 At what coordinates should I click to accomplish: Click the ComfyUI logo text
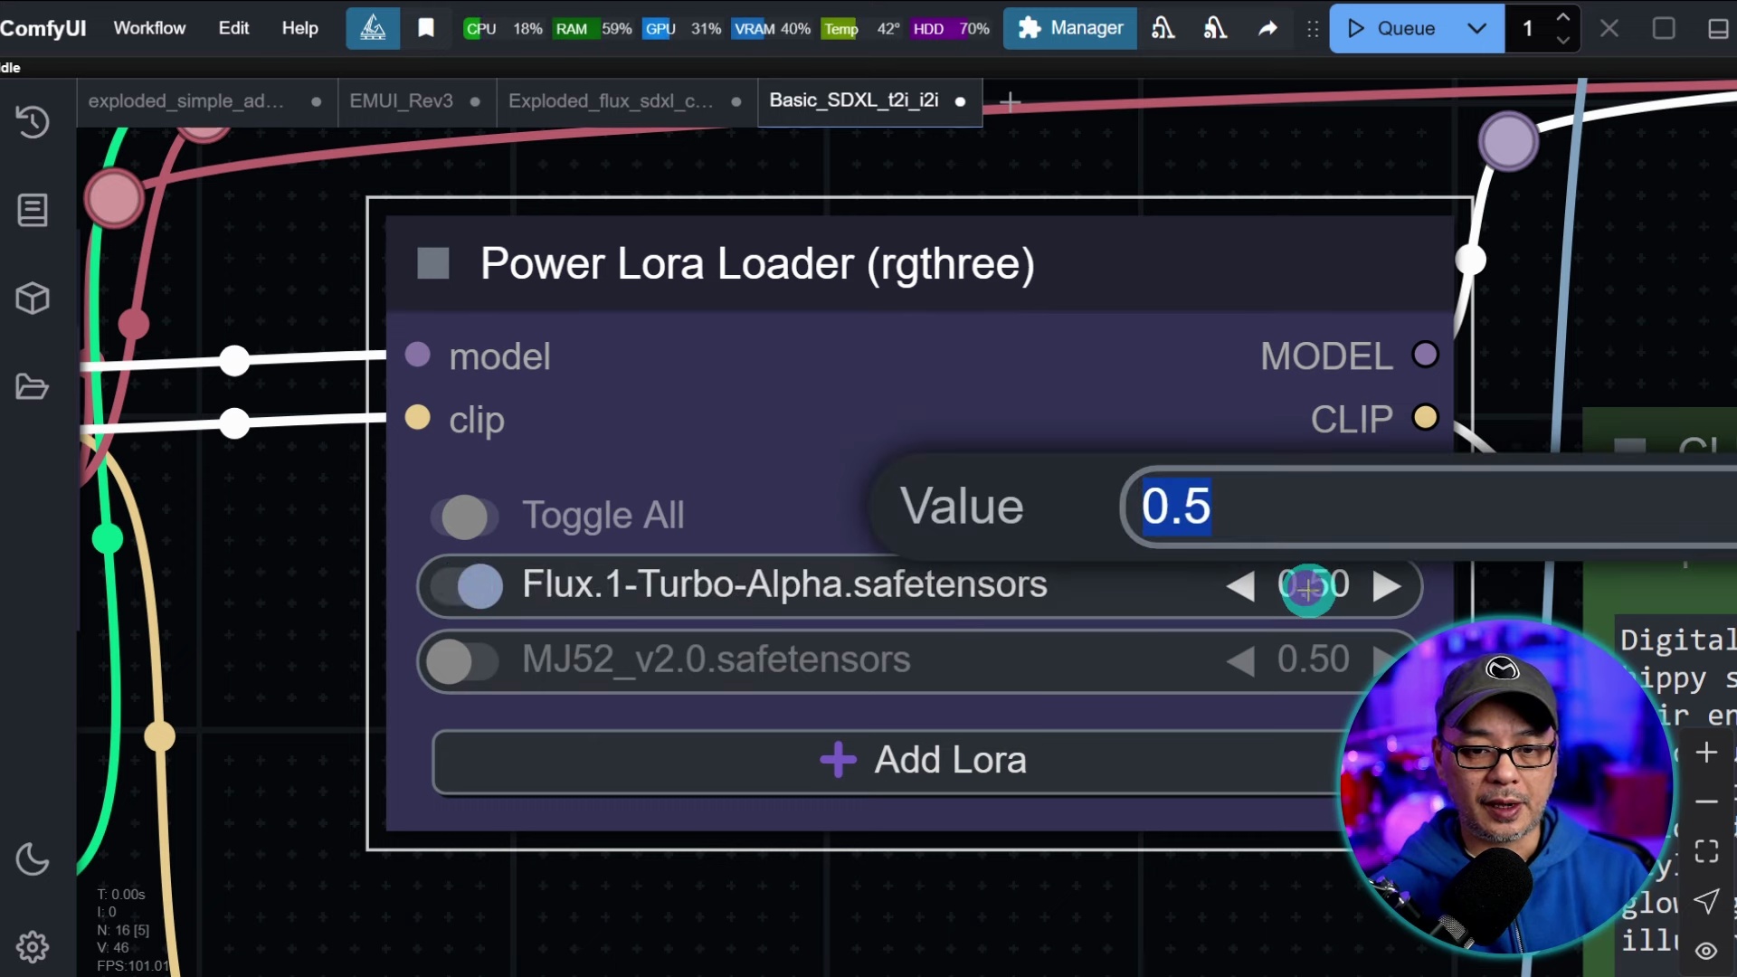(43, 28)
